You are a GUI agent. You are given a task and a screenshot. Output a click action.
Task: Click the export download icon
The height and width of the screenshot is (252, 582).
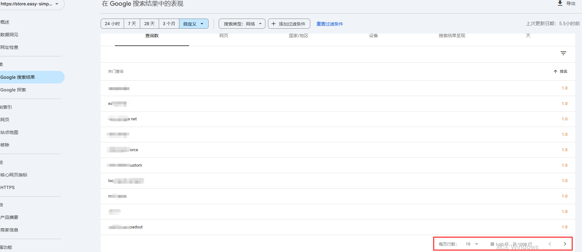pos(560,3)
